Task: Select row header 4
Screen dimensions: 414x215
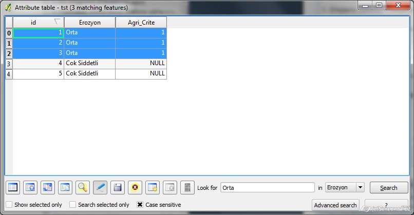Action: 9,74
